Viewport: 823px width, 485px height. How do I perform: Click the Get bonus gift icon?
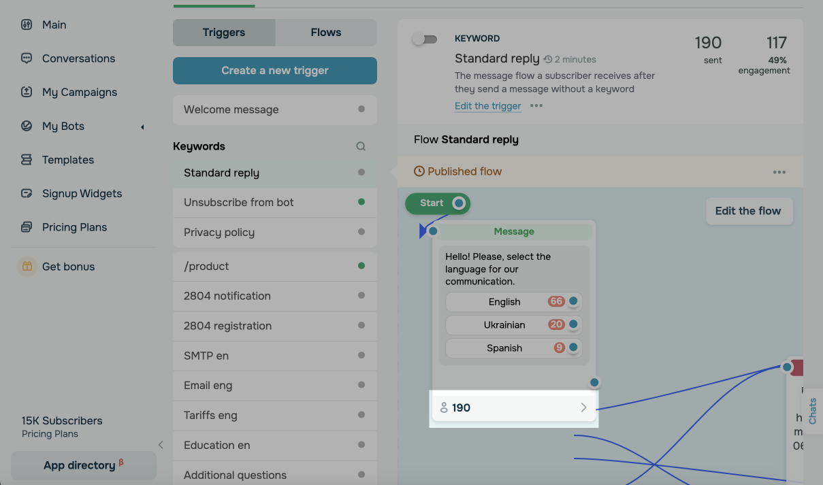point(27,267)
